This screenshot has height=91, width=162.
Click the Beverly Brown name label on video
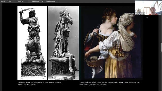coord(140,14)
